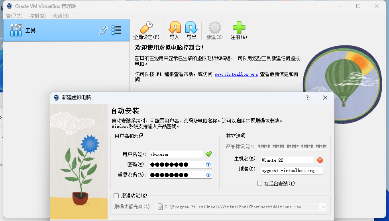The width and height of the screenshot is (389, 221).
Task: Open the list menu icon in Tools panel
Action: pyautogui.click(x=116, y=30)
